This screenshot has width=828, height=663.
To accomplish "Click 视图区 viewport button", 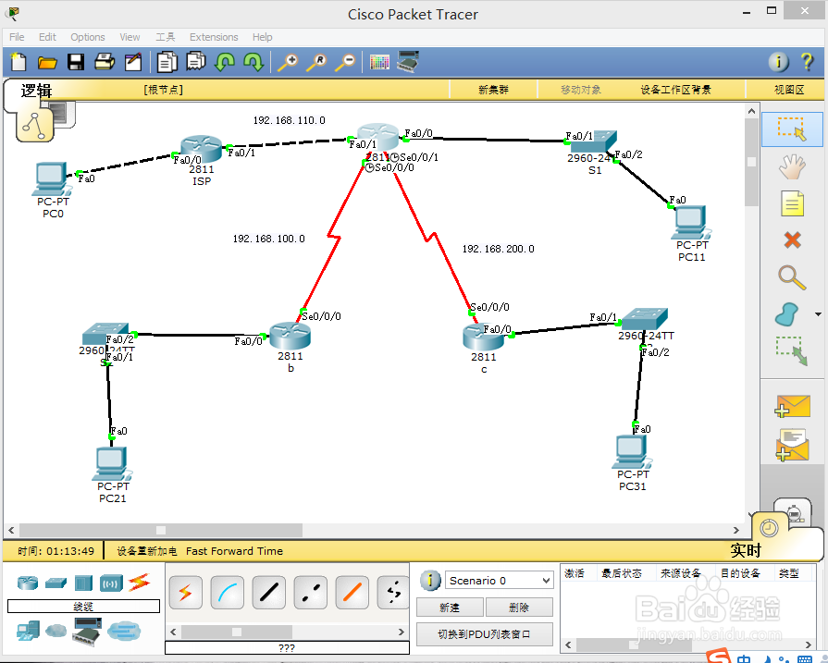I will pyautogui.click(x=789, y=90).
